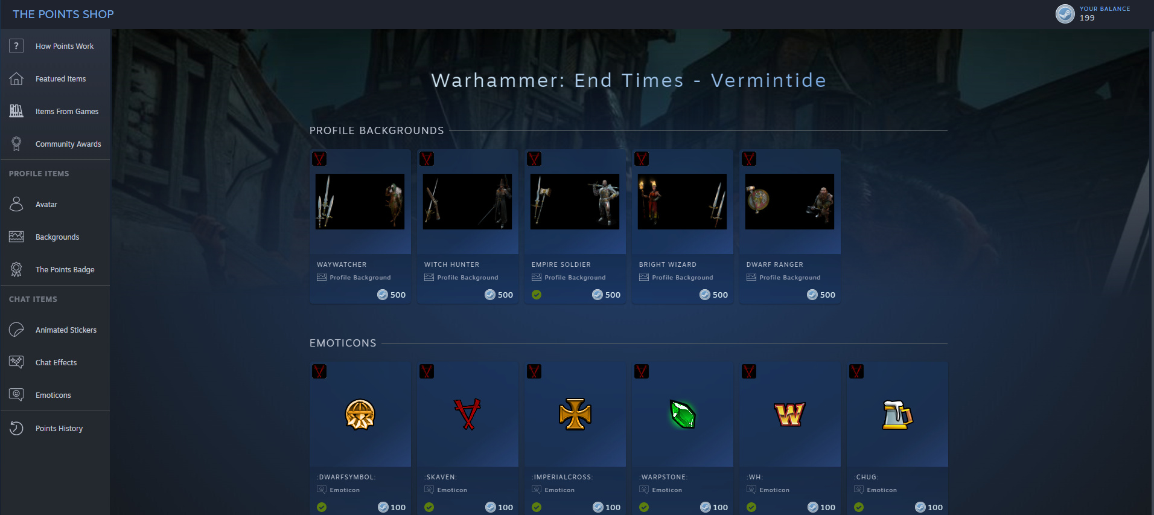Click green checkmark on CHUG emoticon
The image size is (1154, 515).
pos(859,507)
